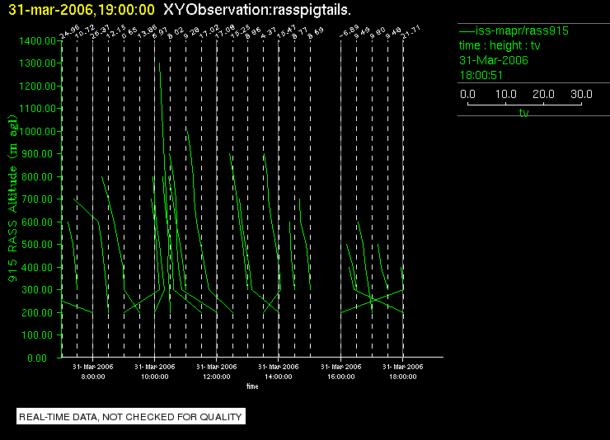610x440 pixels.
Task: Click the 8:00:00 time axis label
Action: point(93,377)
